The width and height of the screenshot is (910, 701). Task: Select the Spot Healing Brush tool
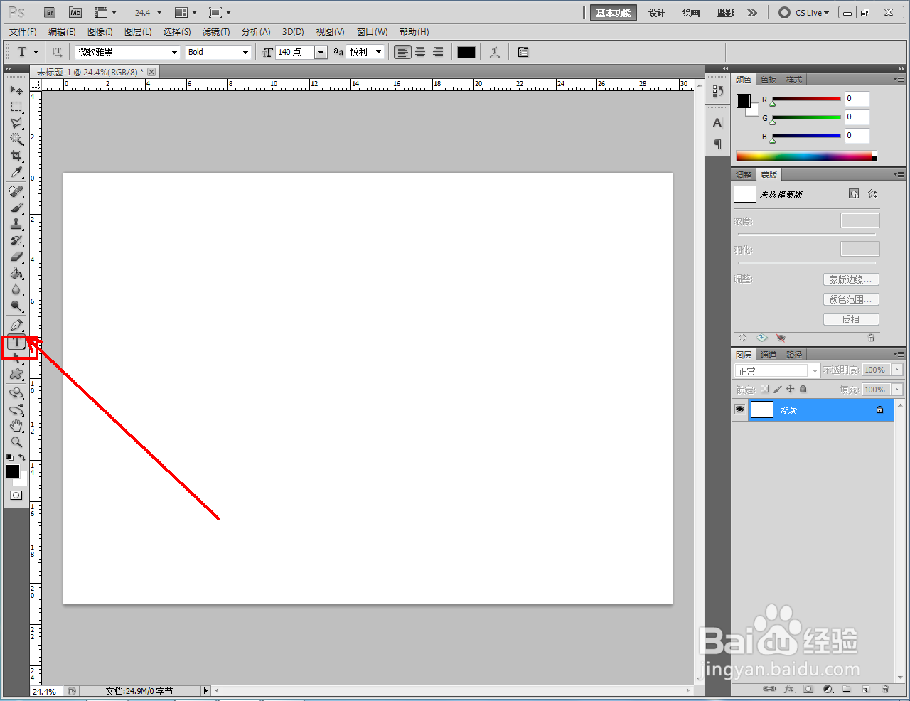click(x=16, y=191)
